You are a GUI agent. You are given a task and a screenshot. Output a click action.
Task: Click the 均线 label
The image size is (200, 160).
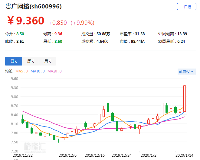click(9, 71)
